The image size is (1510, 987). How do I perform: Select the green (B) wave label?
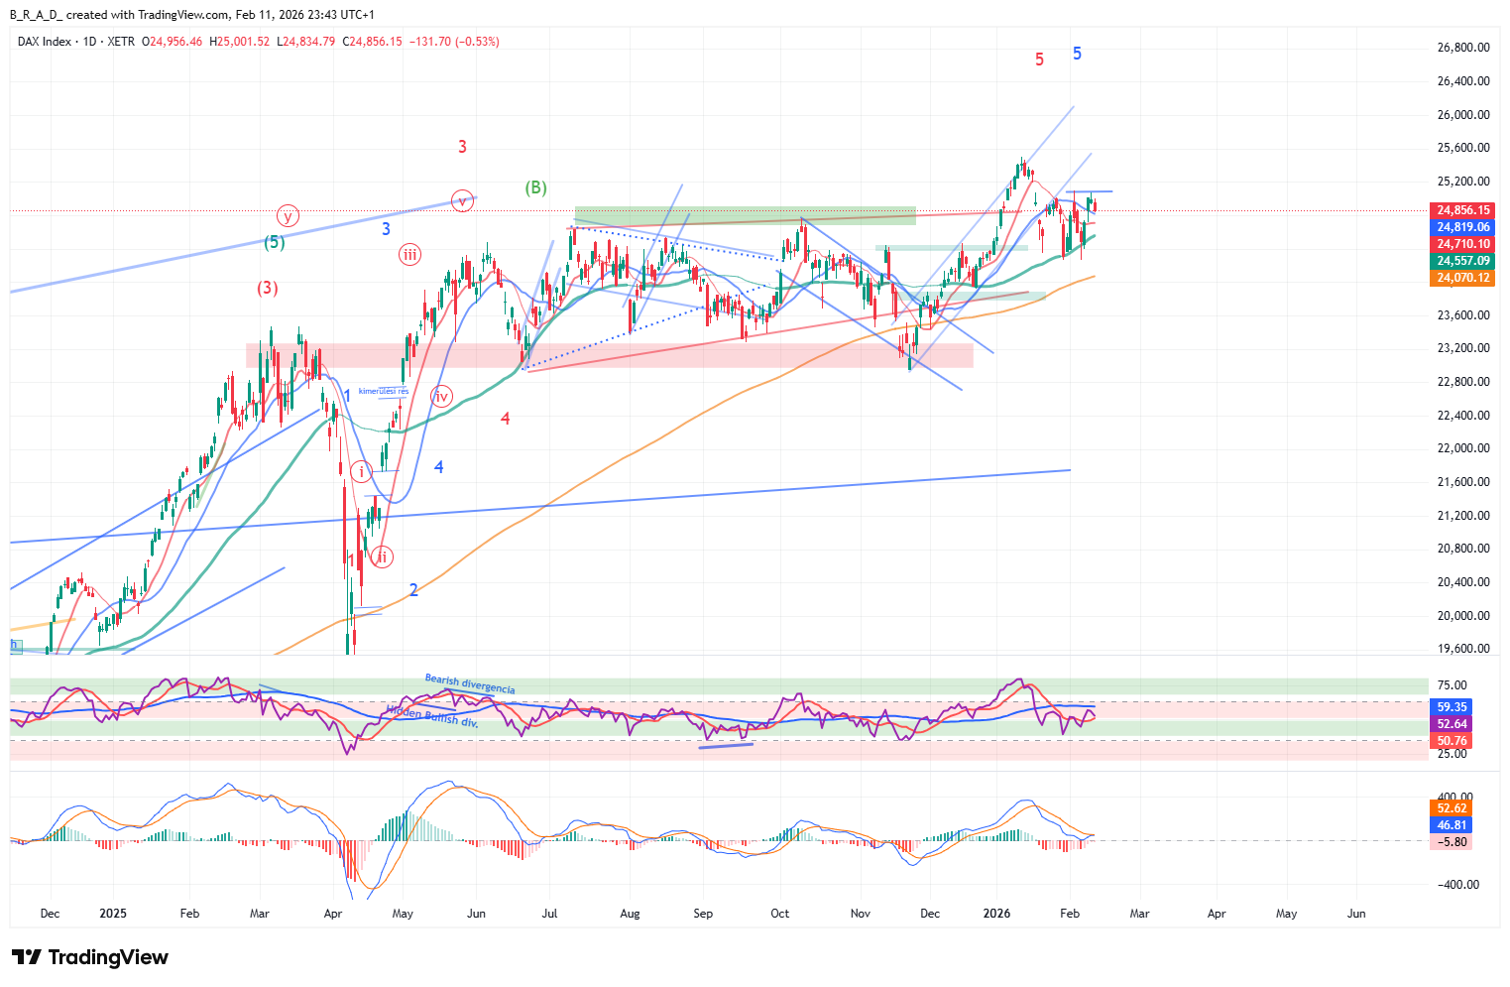click(x=535, y=187)
